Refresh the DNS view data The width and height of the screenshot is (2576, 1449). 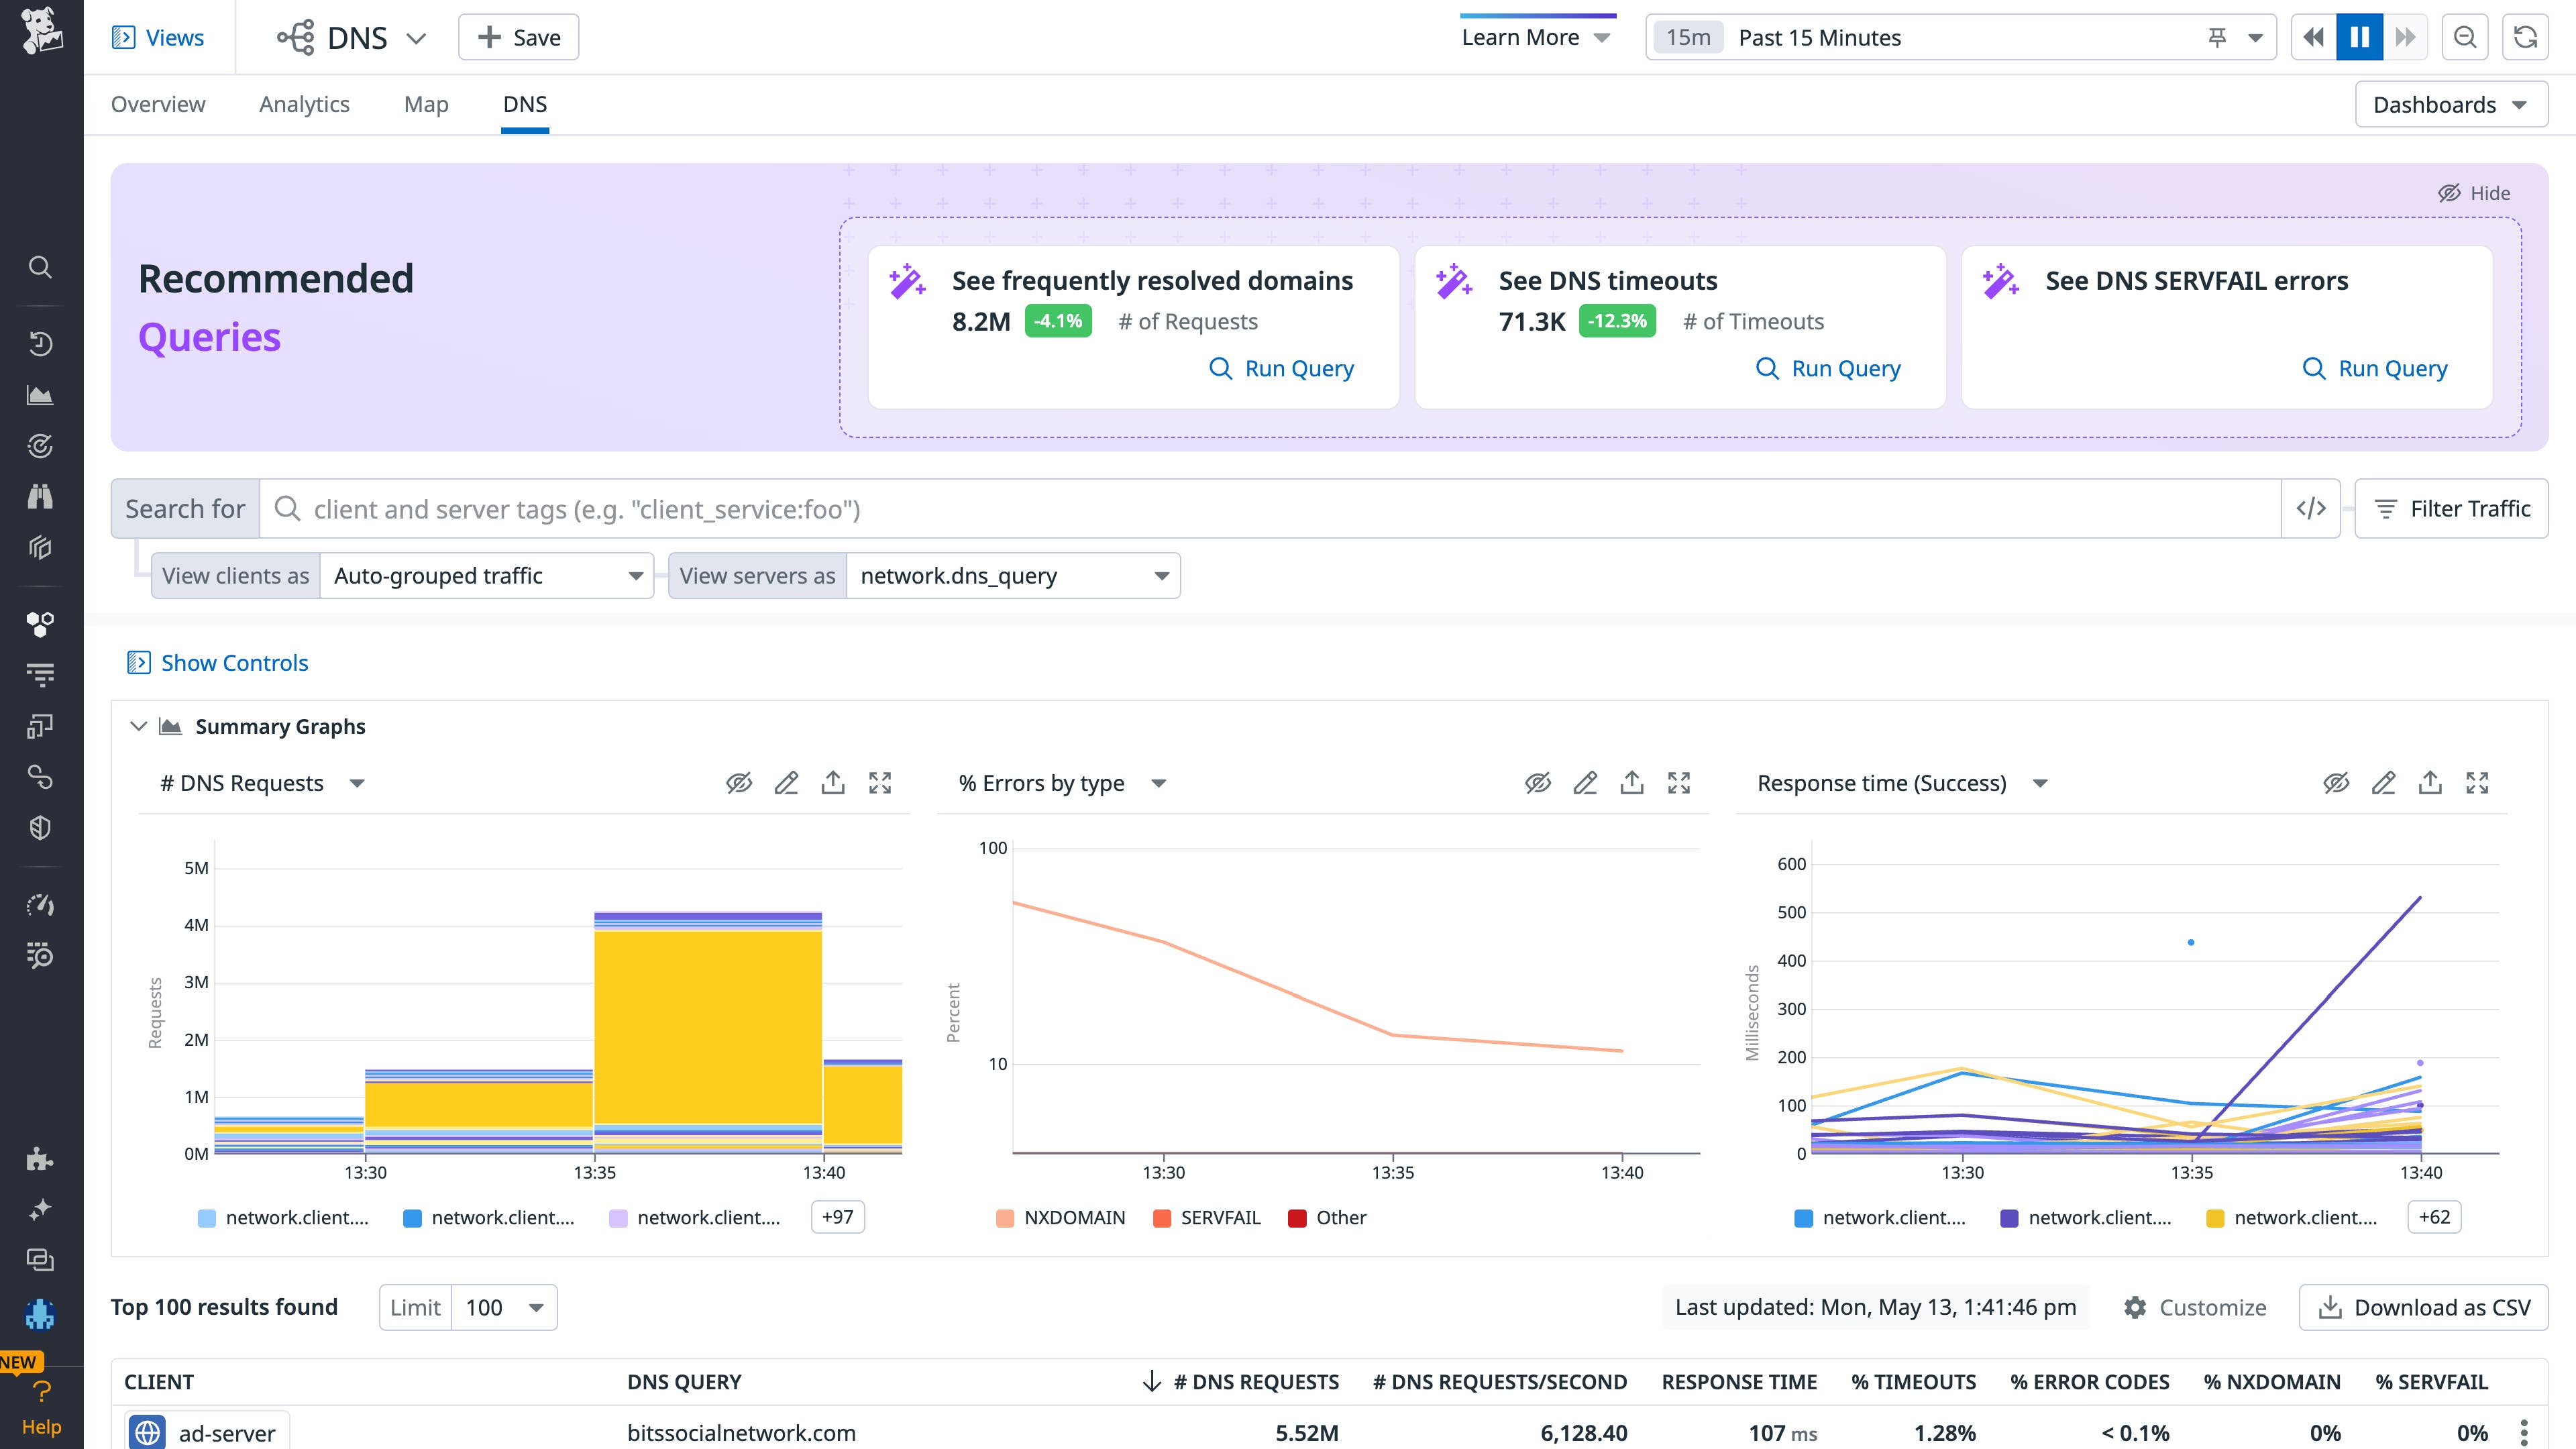[2525, 37]
